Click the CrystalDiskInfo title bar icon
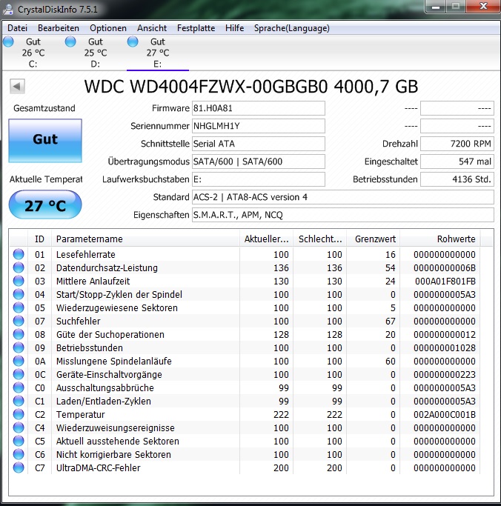This screenshot has height=506, width=501. 8,9
